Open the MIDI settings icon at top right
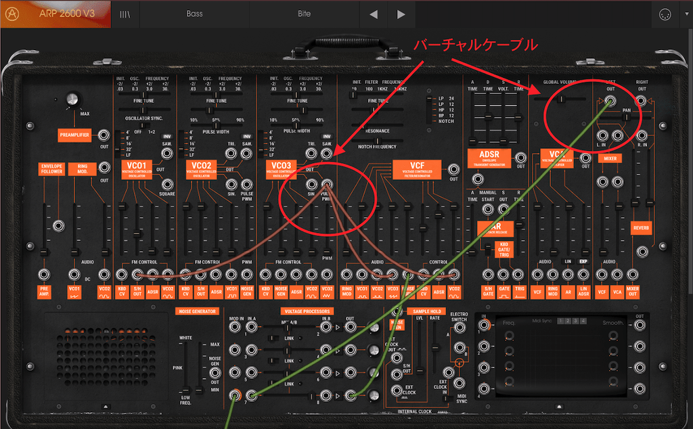 [x=665, y=15]
